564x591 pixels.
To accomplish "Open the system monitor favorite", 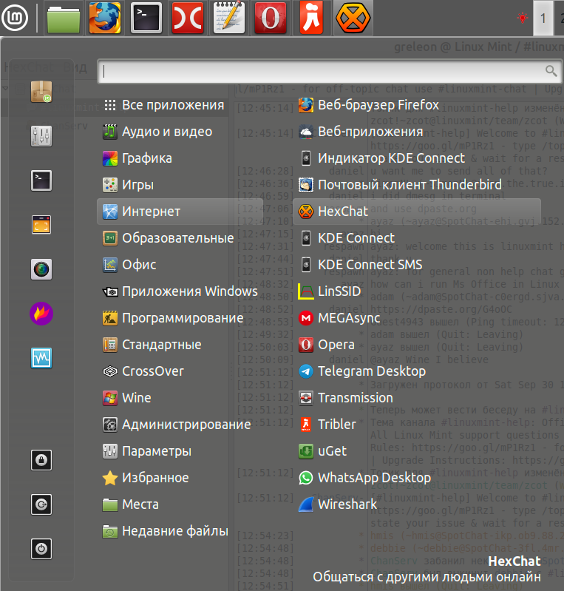I will pyautogui.click(x=41, y=358).
